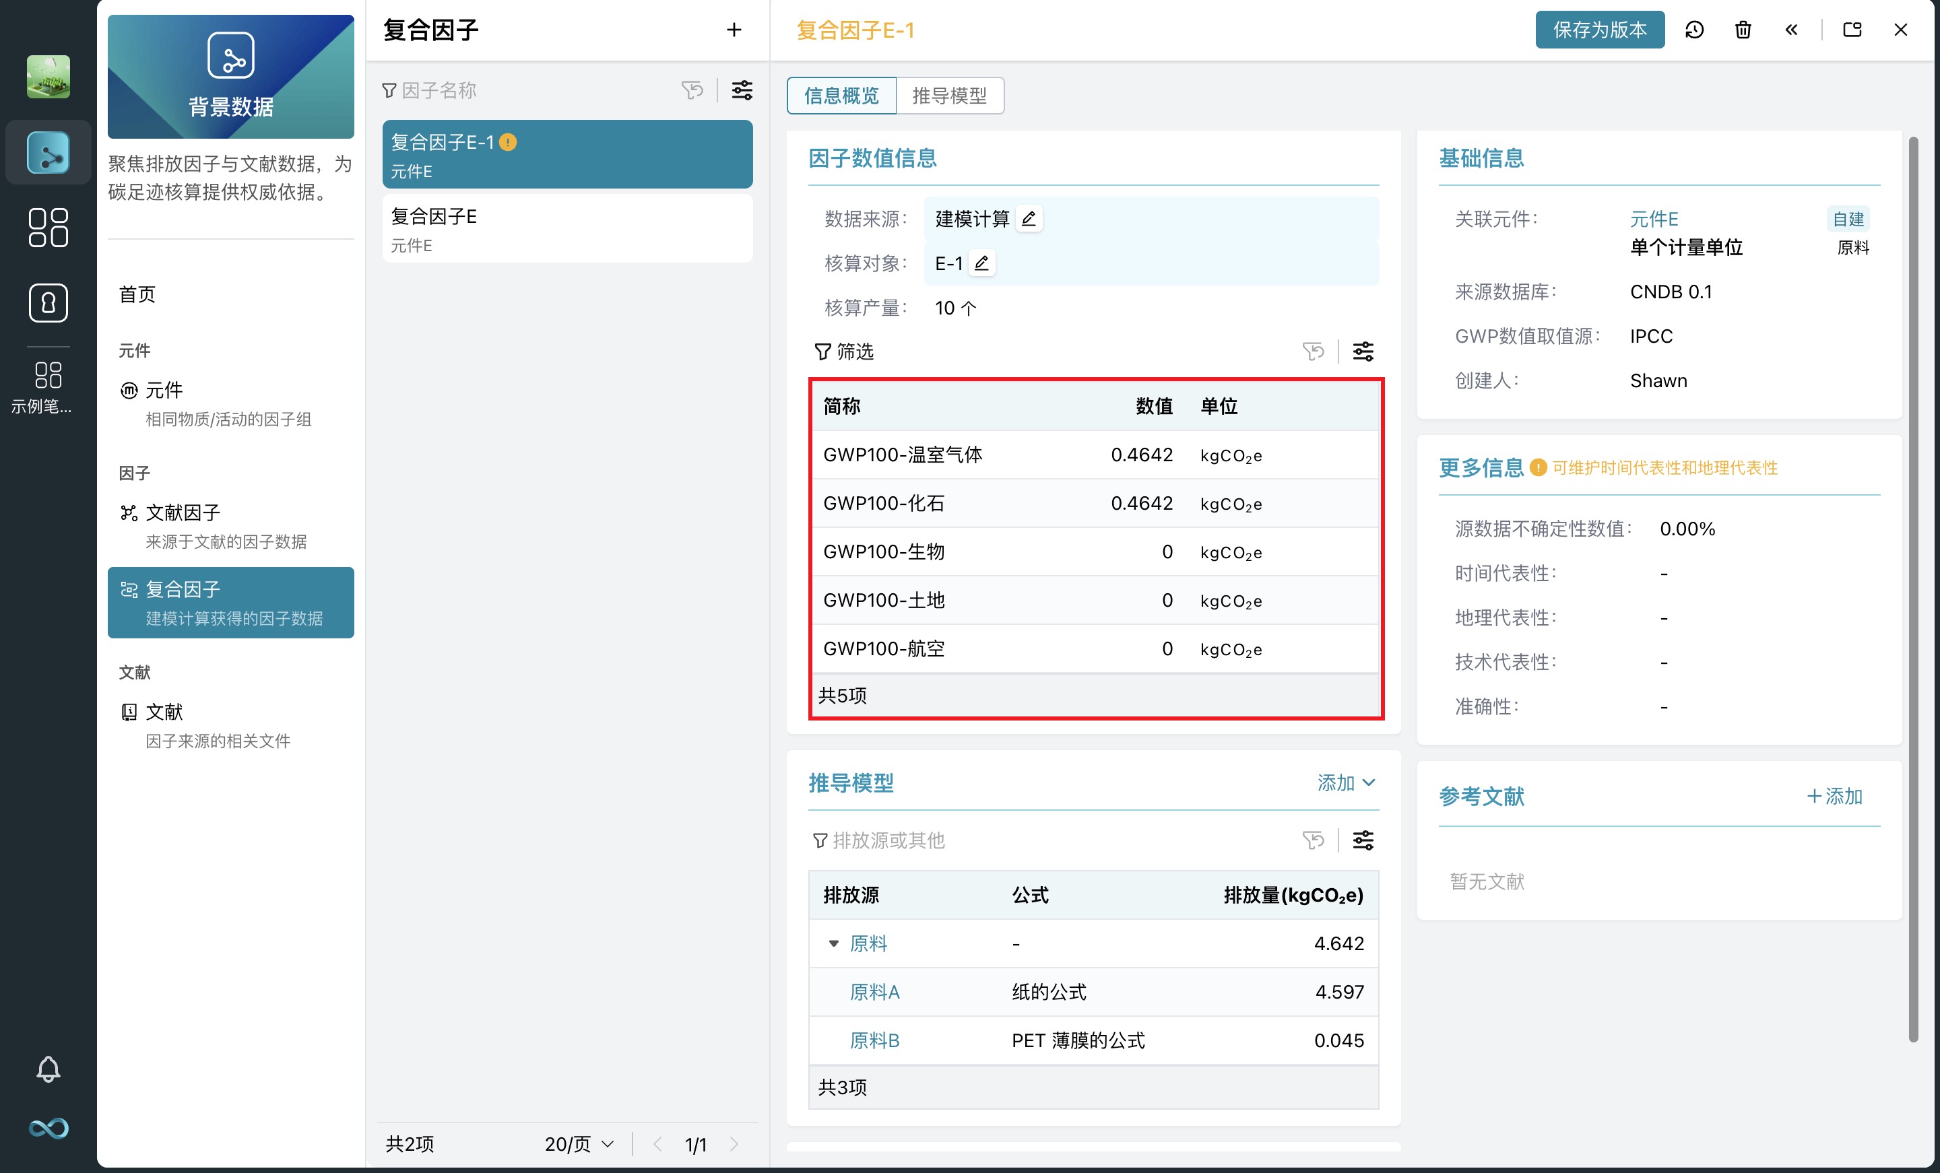Open factor list filter settings icon
This screenshot has height=1173, width=1940.
(742, 90)
